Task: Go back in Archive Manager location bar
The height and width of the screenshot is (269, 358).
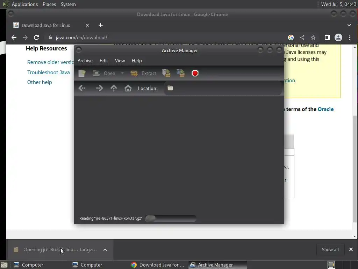Action: point(82,88)
